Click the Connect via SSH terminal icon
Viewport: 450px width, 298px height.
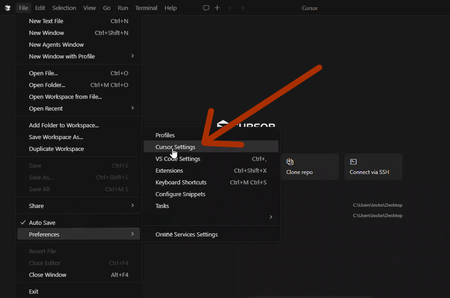(353, 162)
